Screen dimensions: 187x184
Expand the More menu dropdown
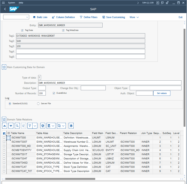point(134,17)
